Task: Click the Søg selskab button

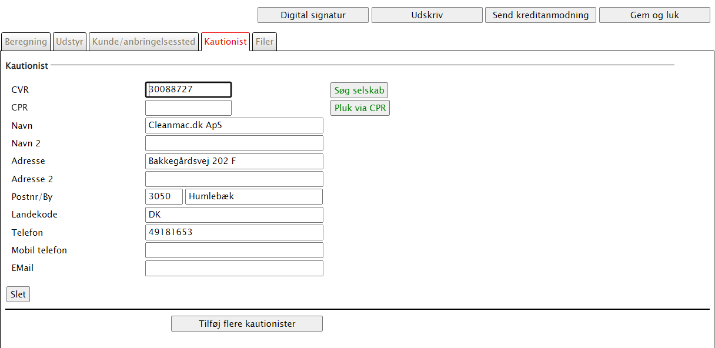Action: (x=359, y=91)
